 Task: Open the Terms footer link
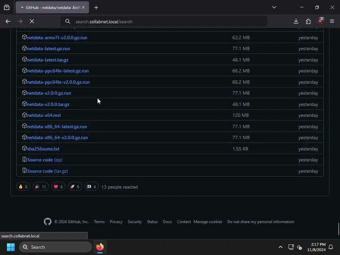(x=99, y=222)
